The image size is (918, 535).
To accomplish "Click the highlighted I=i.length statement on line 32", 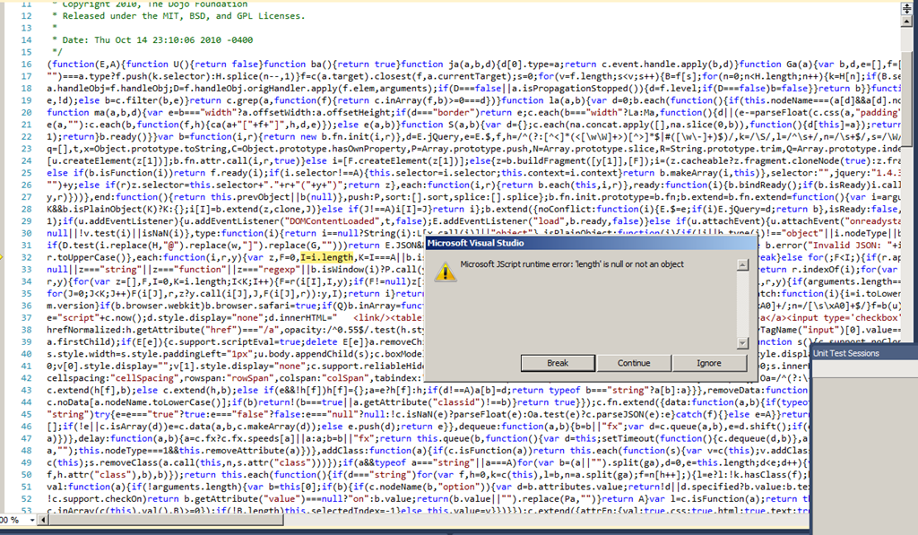I will (x=326, y=257).
